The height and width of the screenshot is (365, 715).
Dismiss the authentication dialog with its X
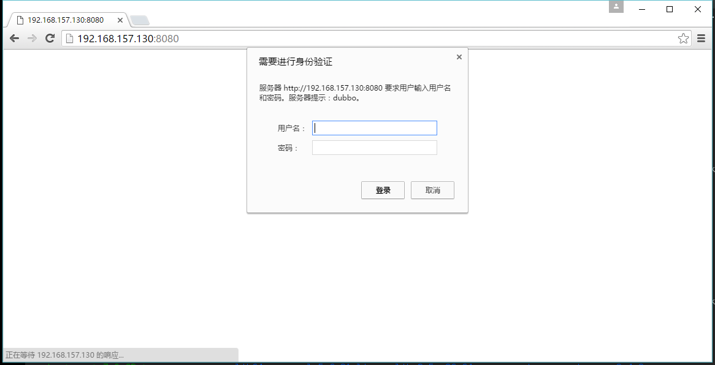pos(459,56)
